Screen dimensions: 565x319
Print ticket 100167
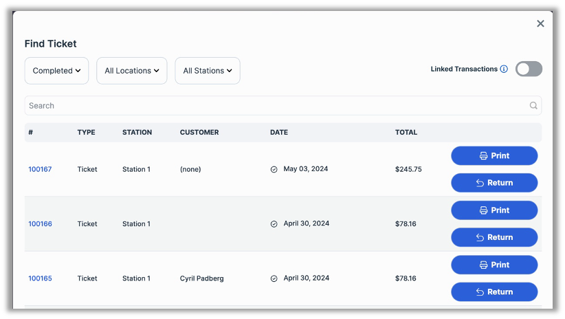[494, 156]
